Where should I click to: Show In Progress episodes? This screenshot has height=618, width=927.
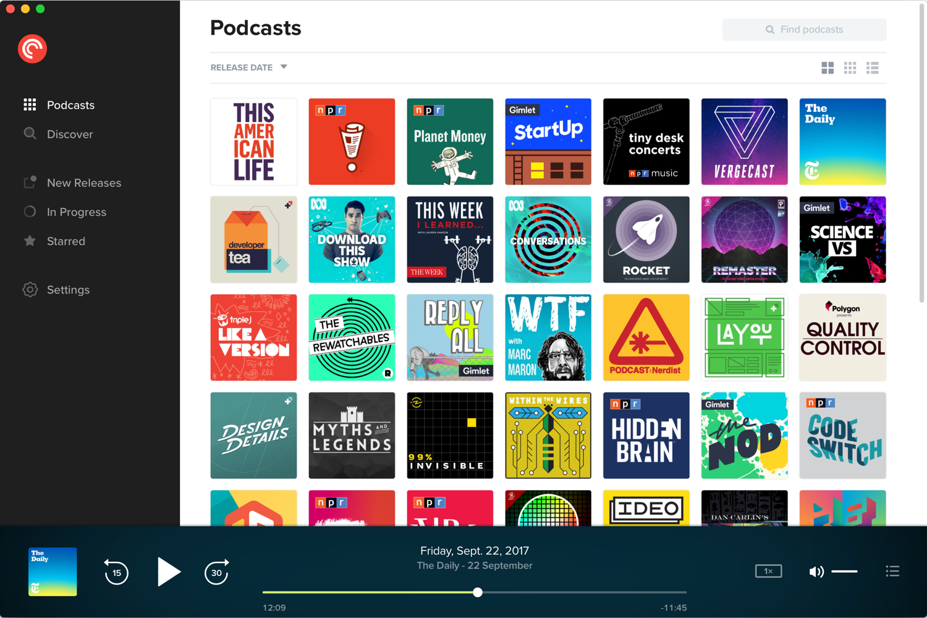pyautogui.click(x=76, y=212)
